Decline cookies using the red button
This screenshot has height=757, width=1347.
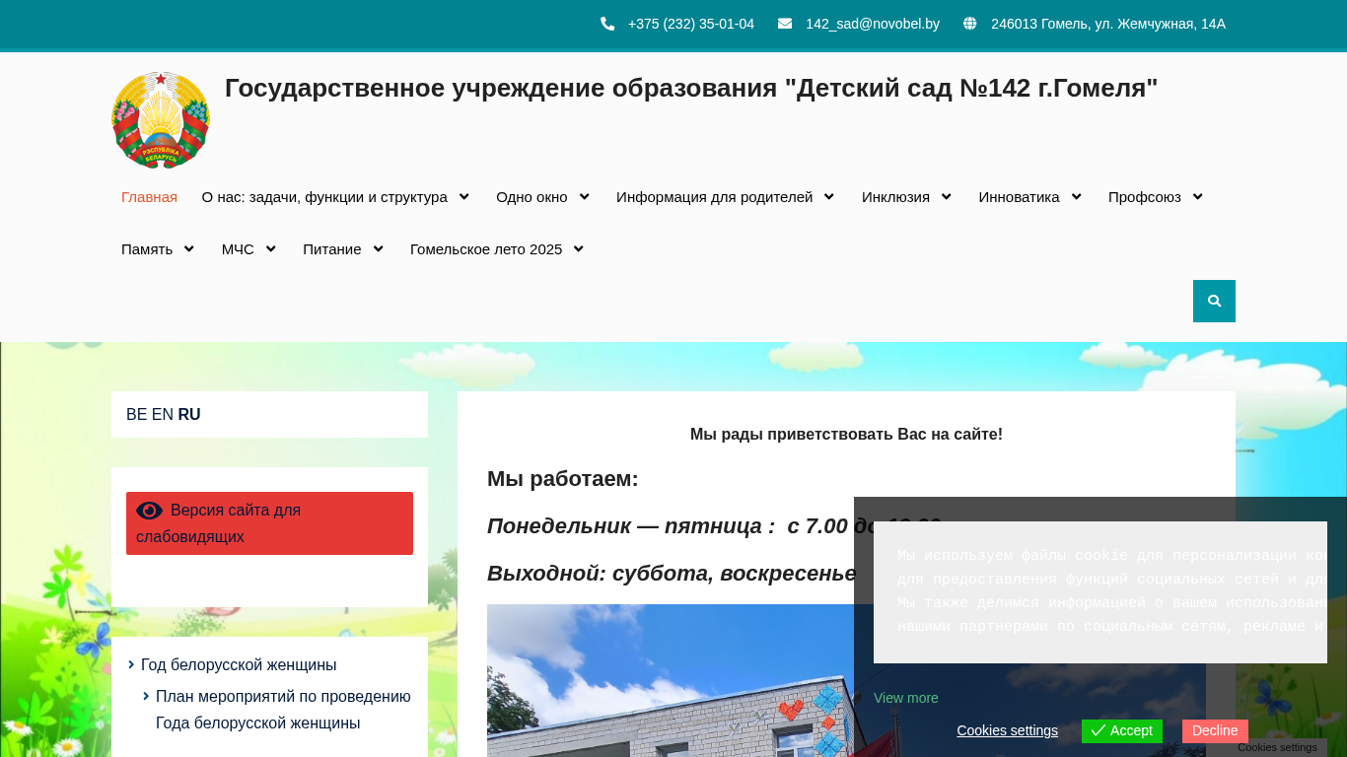[x=1214, y=730]
